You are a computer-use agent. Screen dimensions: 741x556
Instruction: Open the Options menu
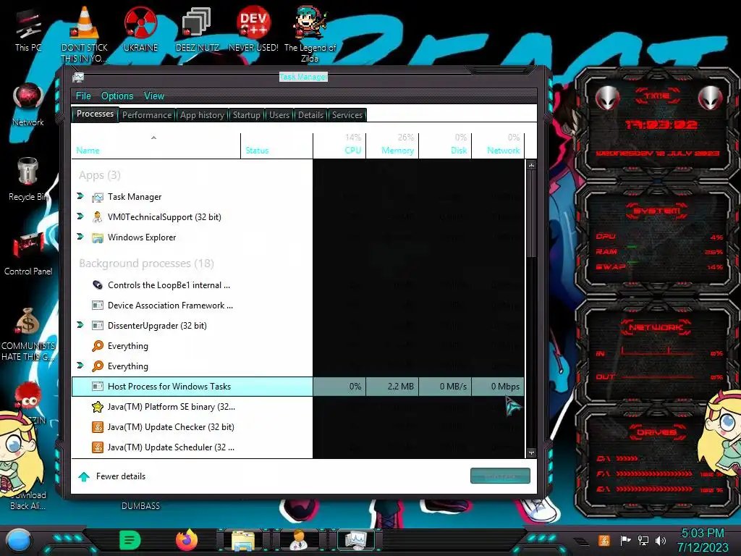(x=117, y=96)
